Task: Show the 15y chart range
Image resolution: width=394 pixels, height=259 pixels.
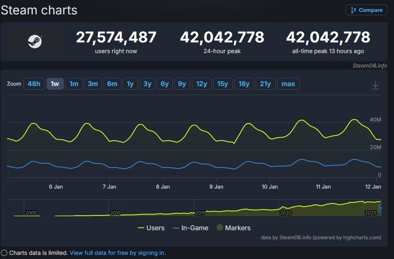Action: coord(222,84)
